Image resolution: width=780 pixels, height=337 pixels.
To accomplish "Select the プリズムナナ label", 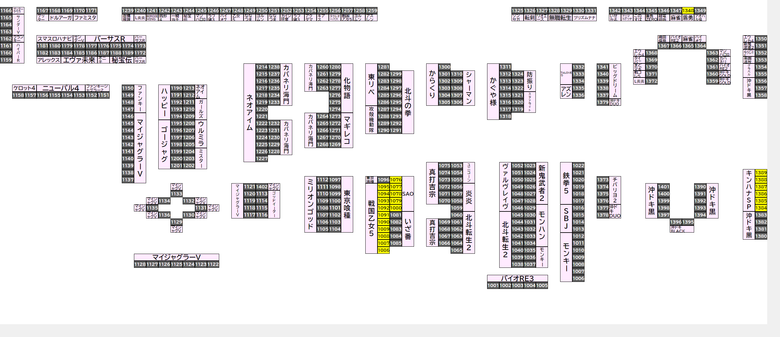I will pyautogui.click(x=585, y=18).
